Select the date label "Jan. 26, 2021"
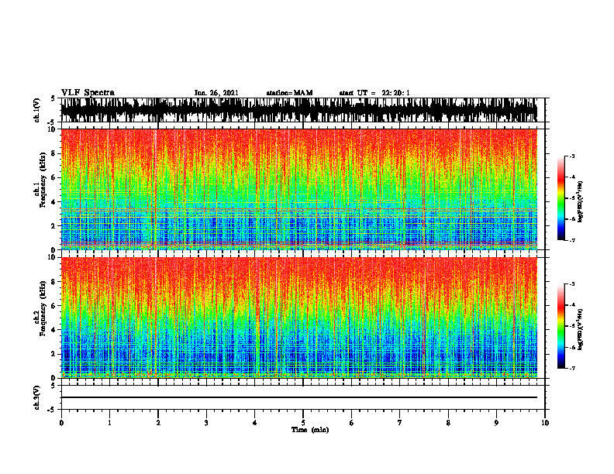Image resolution: width=614 pixels, height=474 pixels. (x=216, y=93)
